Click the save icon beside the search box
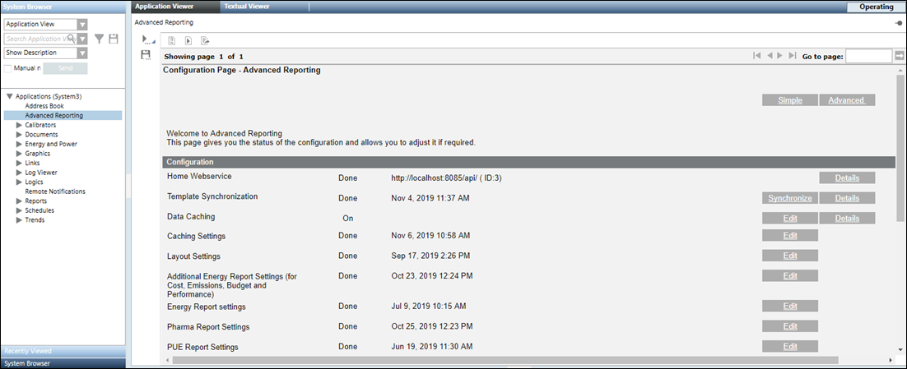Image resolution: width=907 pixels, height=369 pixels. 114,39
